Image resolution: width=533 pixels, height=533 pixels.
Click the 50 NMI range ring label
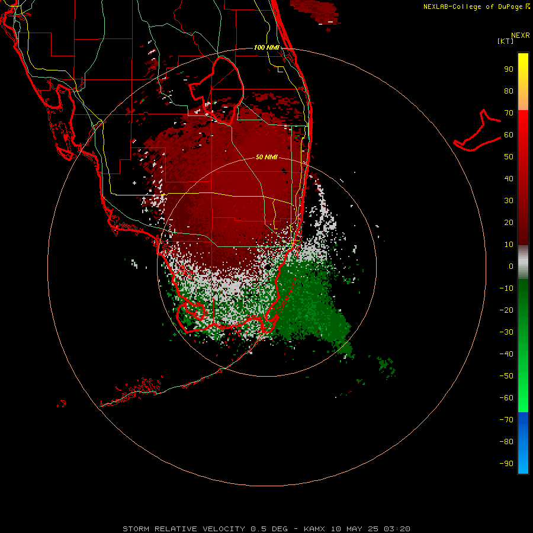click(266, 157)
